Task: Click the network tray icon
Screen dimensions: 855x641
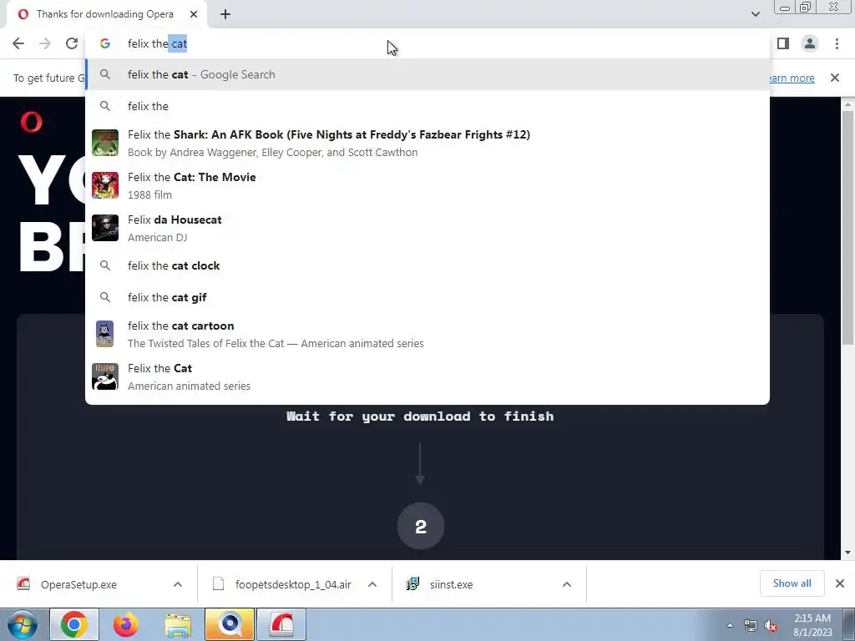Action: (x=751, y=625)
